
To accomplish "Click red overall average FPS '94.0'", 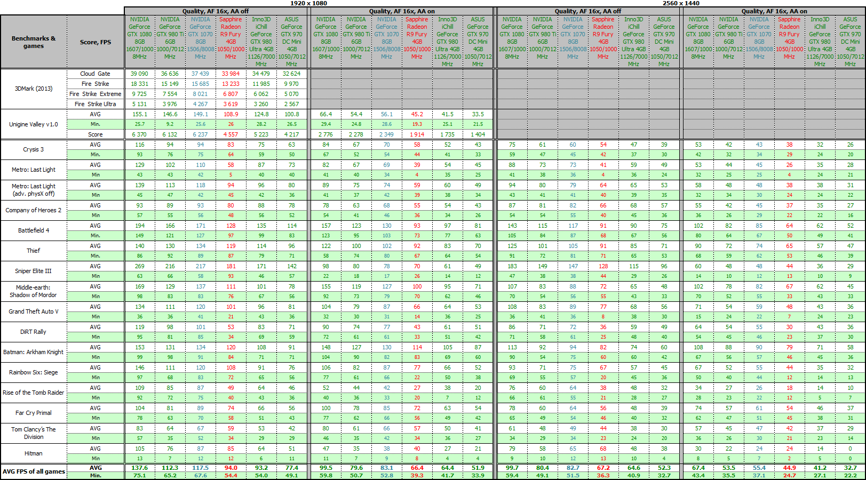I will coord(231,468).
